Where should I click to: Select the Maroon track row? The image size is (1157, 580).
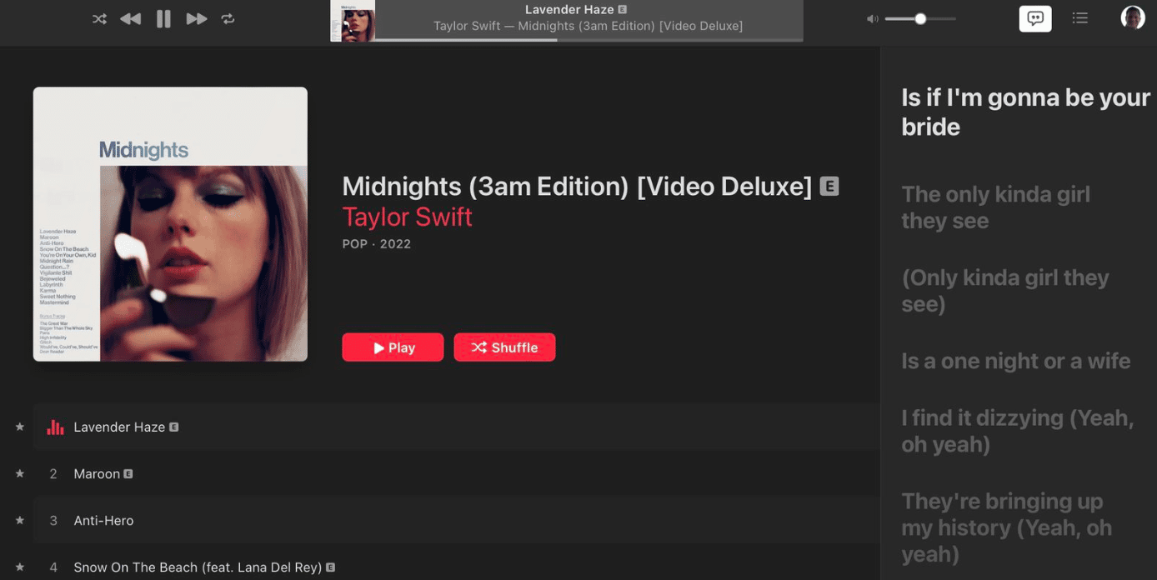tap(98, 473)
